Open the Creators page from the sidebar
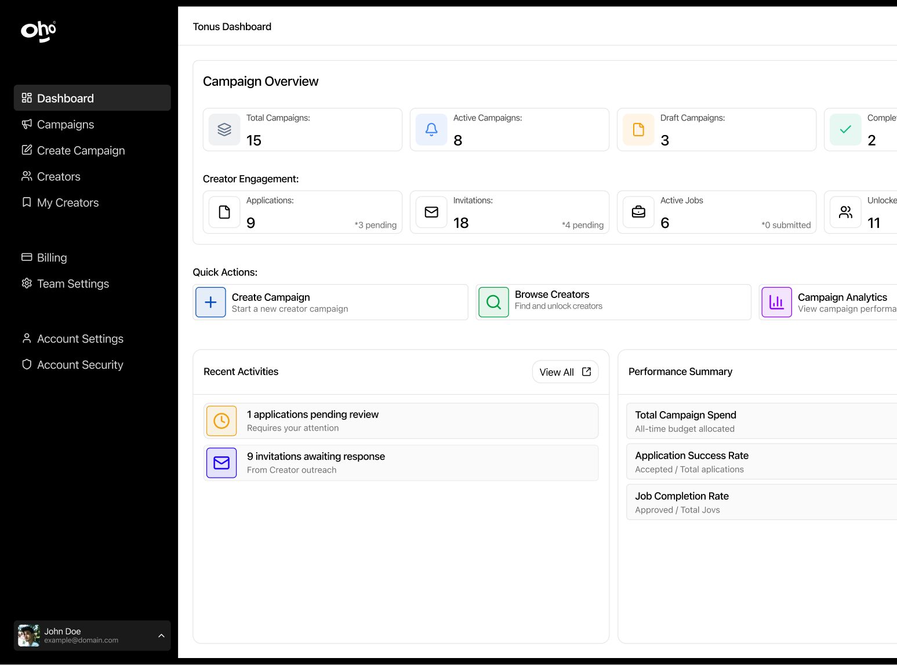897x665 pixels. pos(59,176)
